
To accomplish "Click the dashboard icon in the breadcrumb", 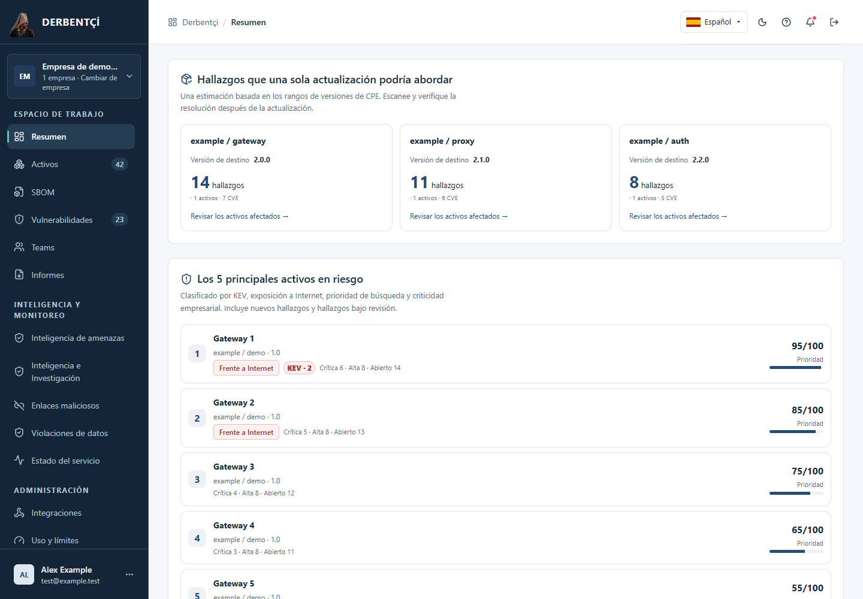I will point(173,22).
